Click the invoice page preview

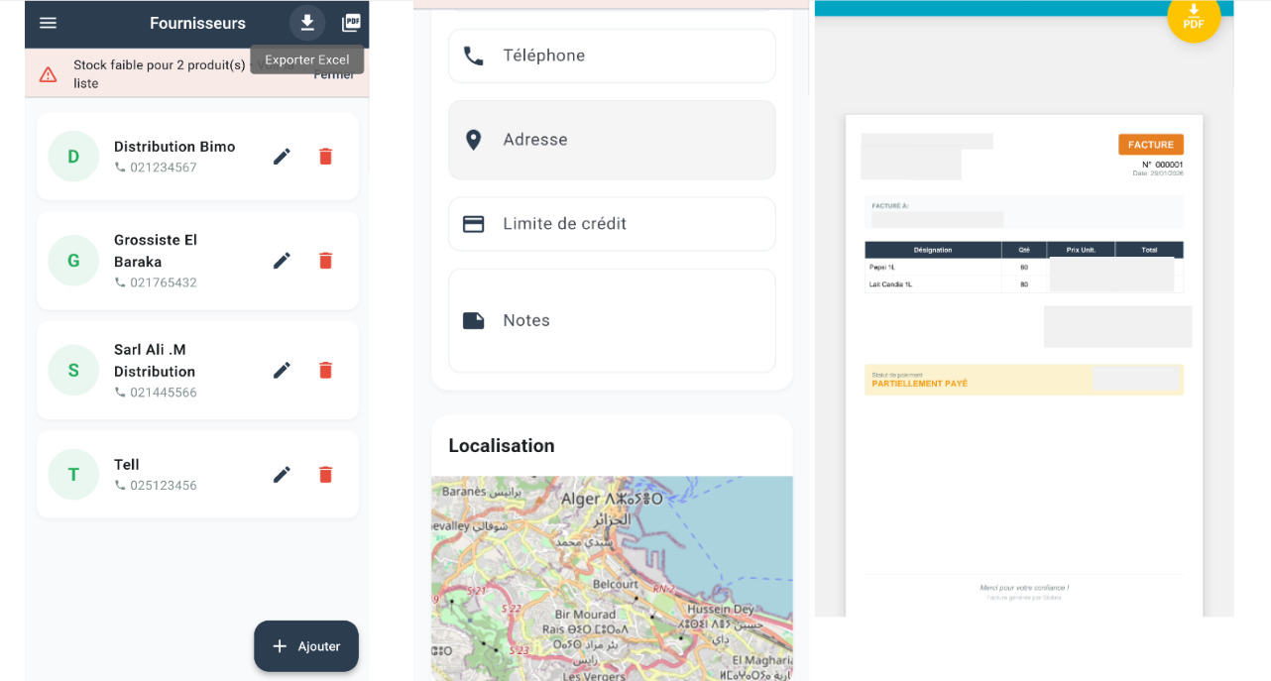(x=1023, y=367)
